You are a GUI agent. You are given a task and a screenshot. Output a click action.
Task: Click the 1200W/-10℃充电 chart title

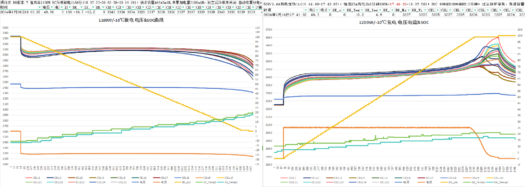pos(394,22)
